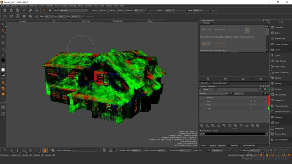Open the Snapshots palette
This screenshot has width=292, height=164.
click(279, 128)
